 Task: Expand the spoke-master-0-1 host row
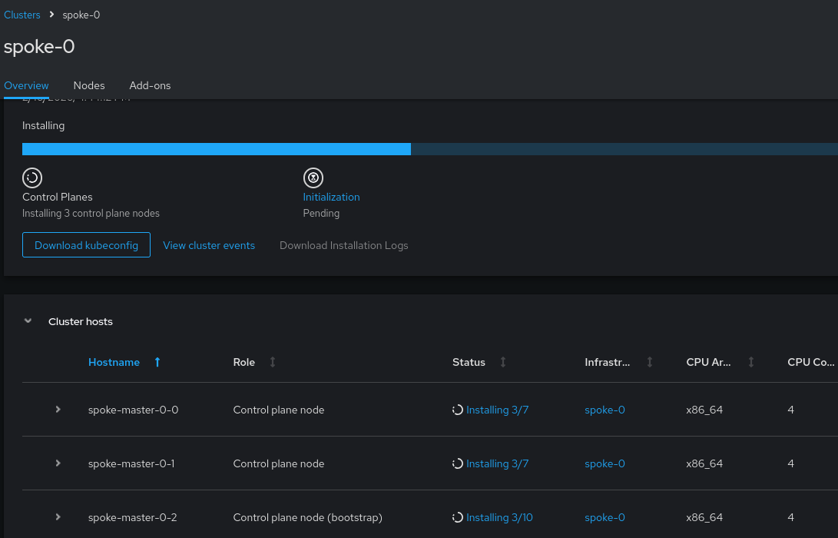(x=58, y=463)
